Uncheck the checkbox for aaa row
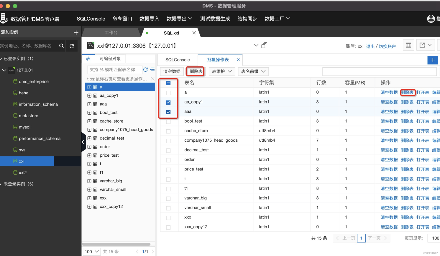Screen dimensions: 440x256 coord(168,112)
